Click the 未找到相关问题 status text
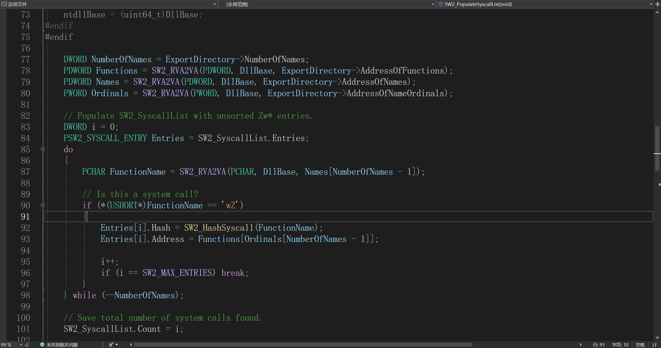The image size is (661, 348). pyautogui.click(x=62, y=345)
